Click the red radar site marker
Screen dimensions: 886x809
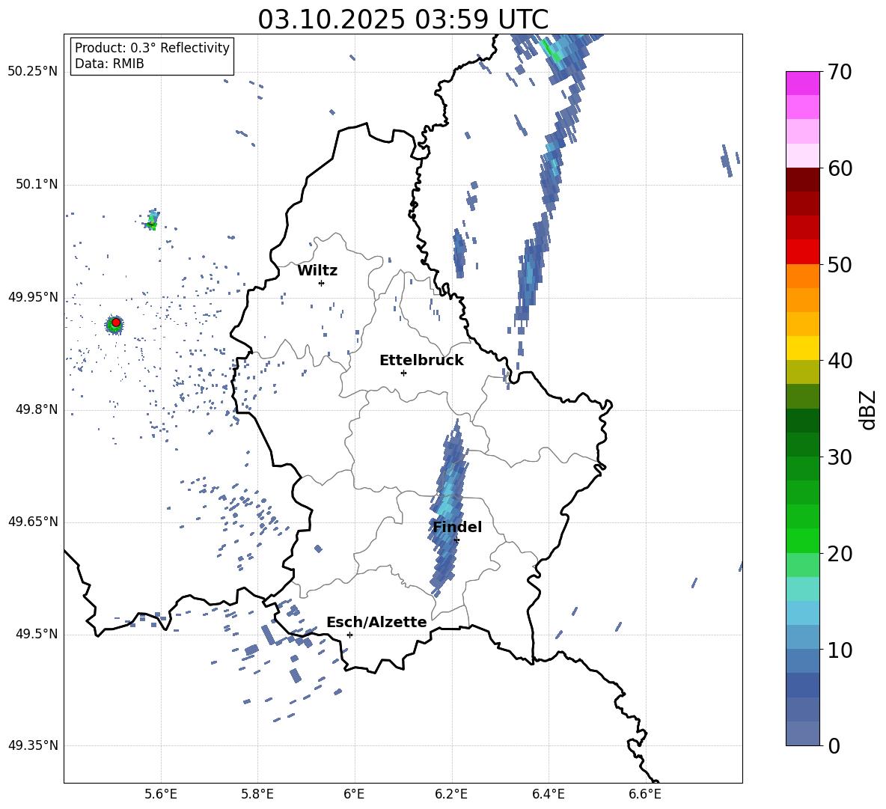(116, 323)
